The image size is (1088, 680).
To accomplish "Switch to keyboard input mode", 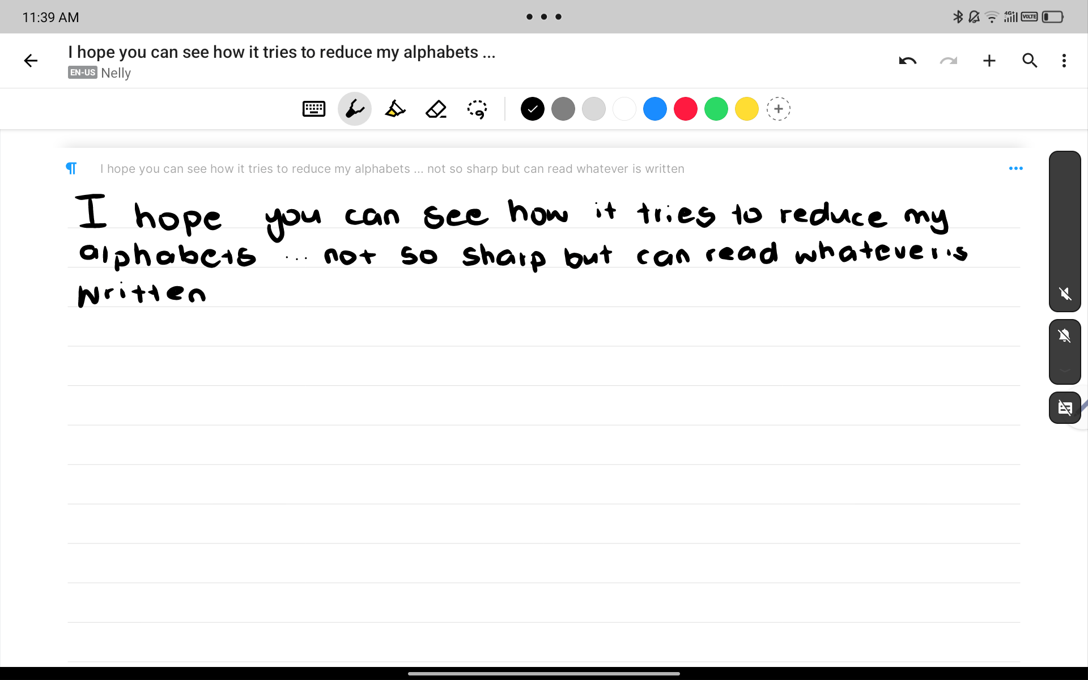I will point(313,109).
